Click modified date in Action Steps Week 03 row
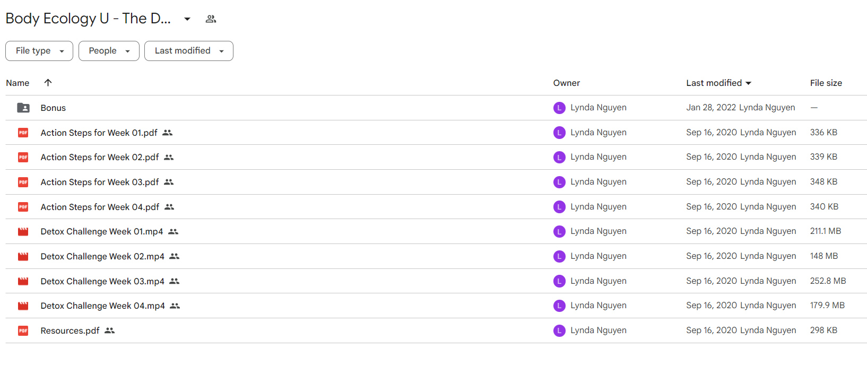The height and width of the screenshot is (383, 867). [712, 181]
